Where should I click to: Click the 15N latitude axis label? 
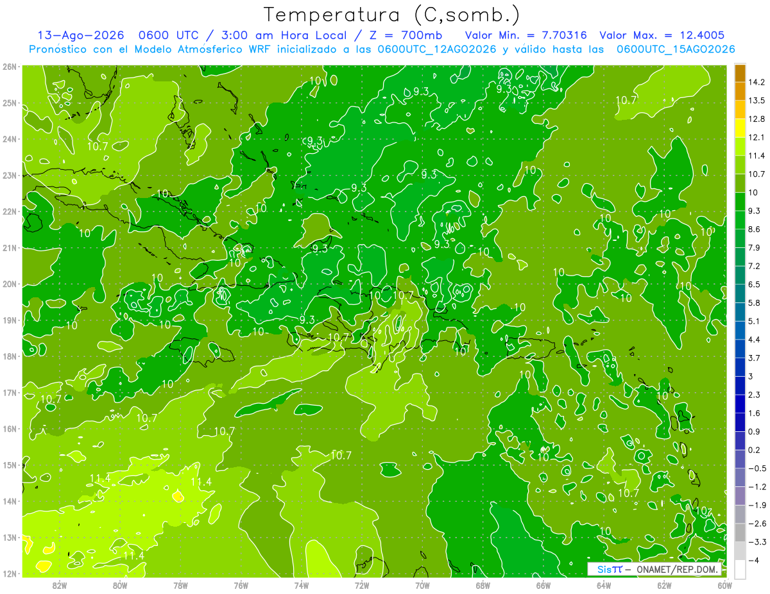click(9, 465)
